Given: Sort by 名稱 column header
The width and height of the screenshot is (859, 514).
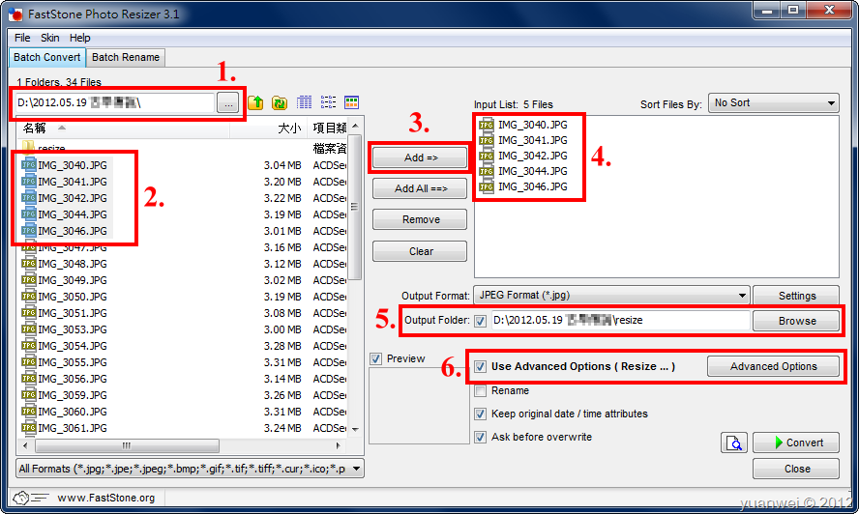Looking at the screenshot, I should pos(123,128).
